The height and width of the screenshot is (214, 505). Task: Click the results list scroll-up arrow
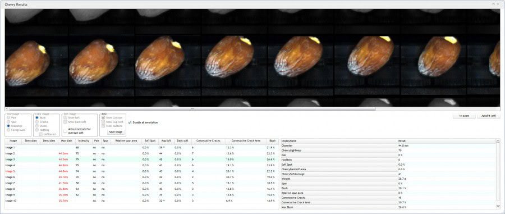click(498, 141)
